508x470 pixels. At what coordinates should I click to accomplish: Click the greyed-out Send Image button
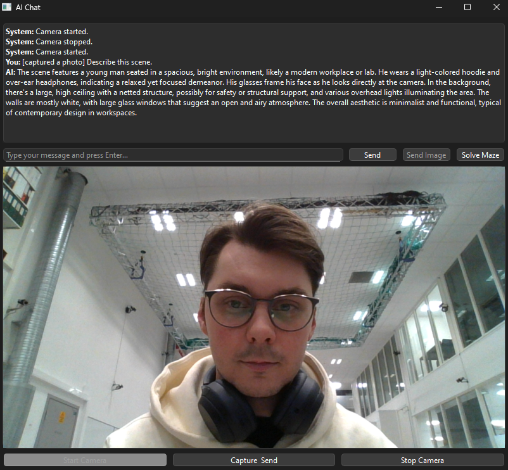pos(426,155)
